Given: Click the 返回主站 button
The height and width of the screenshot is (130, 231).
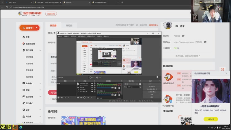Looking at the screenshot, I should (x=51, y=14).
